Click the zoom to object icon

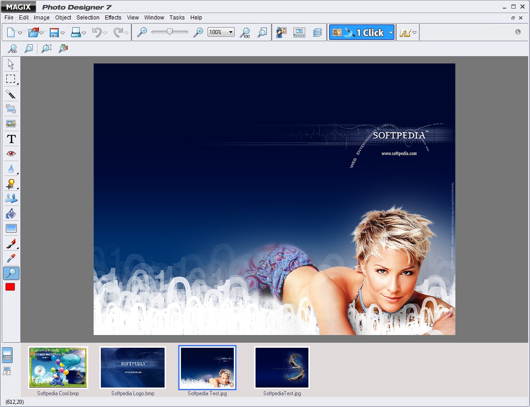pos(63,49)
